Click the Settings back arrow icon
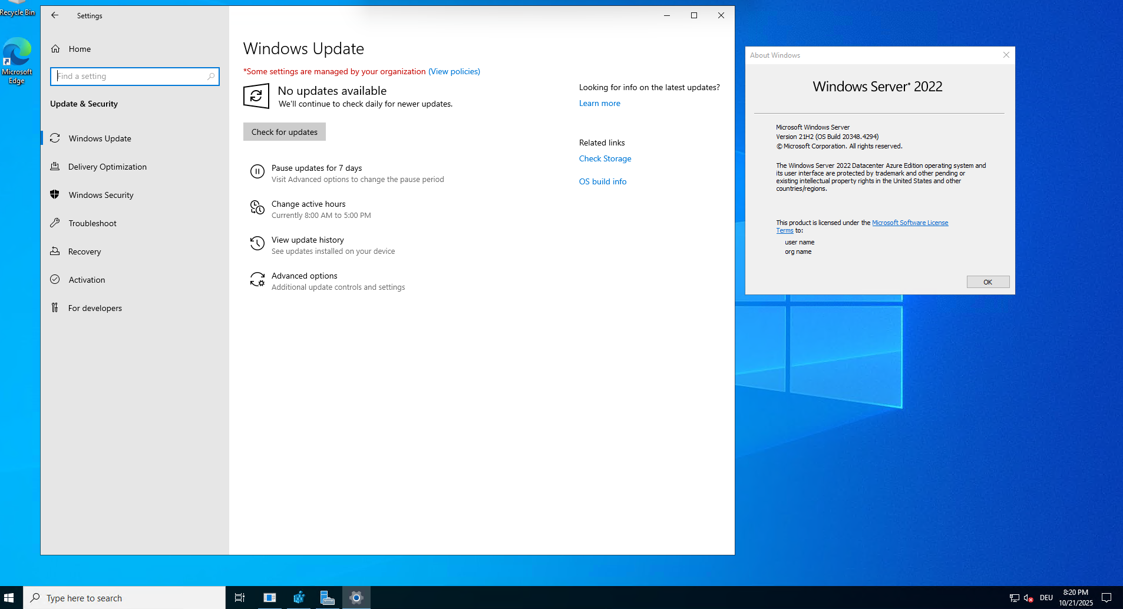The height and width of the screenshot is (609, 1123). pyautogui.click(x=55, y=15)
